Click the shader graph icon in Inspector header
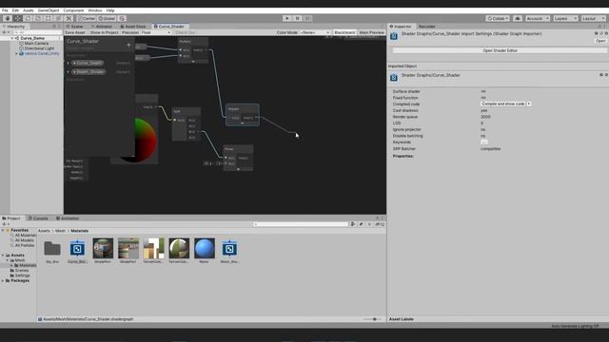Image resolution: width=609 pixels, height=342 pixels. (393, 36)
